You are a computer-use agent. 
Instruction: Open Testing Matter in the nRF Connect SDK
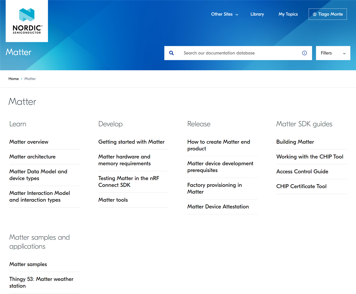[129, 182]
